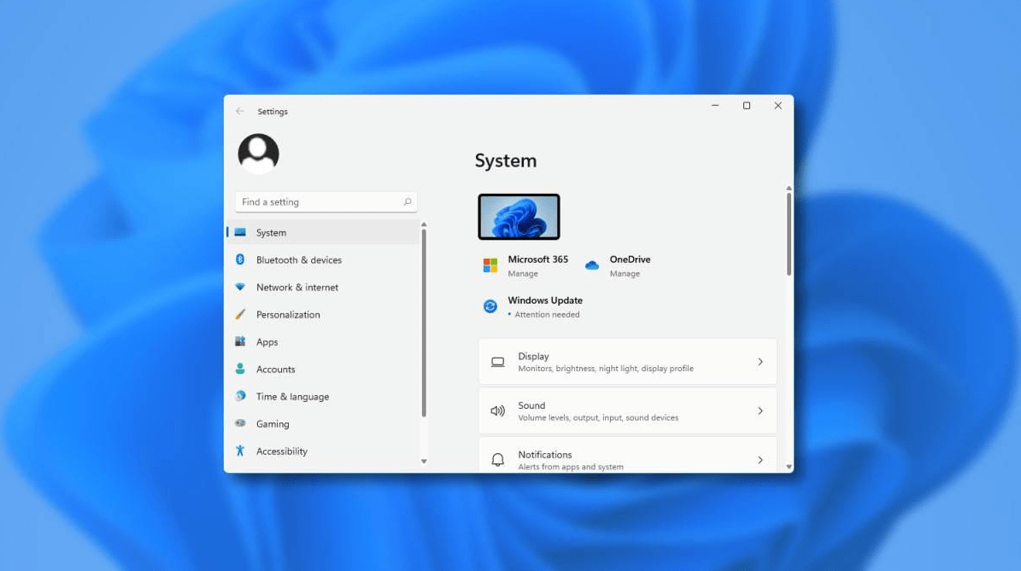Image resolution: width=1021 pixels, height=571 pixels.
Task: Click the search magnifier icon
Action: click(x=408, y=201)
